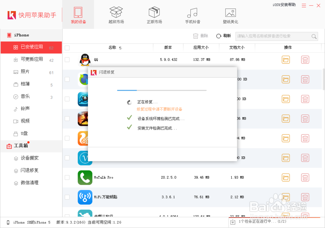Open the 正版市场 store
The image size is (325, 228).
pos(154,14)
